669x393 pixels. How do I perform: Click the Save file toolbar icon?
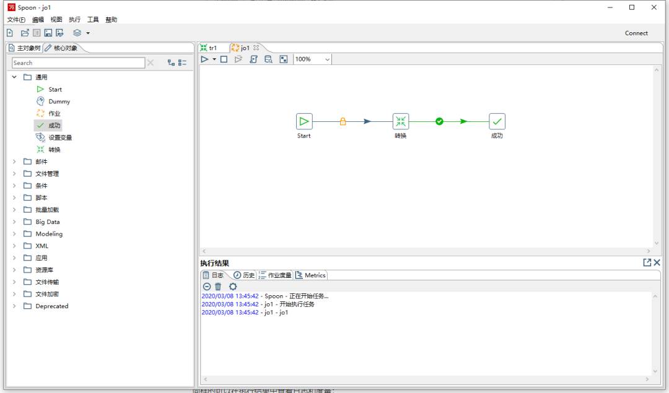pos(48,33)
